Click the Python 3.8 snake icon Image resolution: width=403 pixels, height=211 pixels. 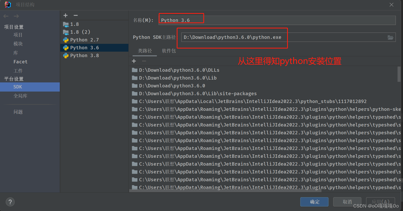pos(66,56)
